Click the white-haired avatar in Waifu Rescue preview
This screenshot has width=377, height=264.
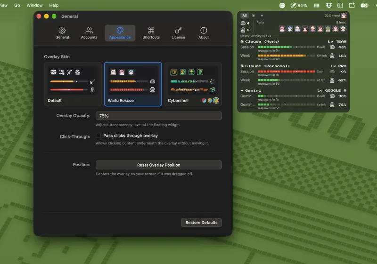coord(113,72)
